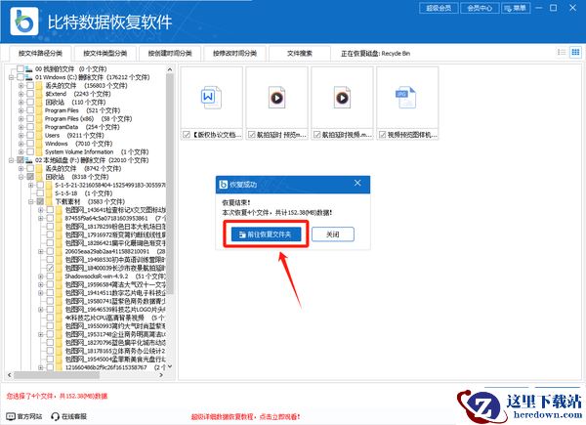The image size is (586, 425).
Task: Check the Program Files checkbox
Action: point(30,110)
